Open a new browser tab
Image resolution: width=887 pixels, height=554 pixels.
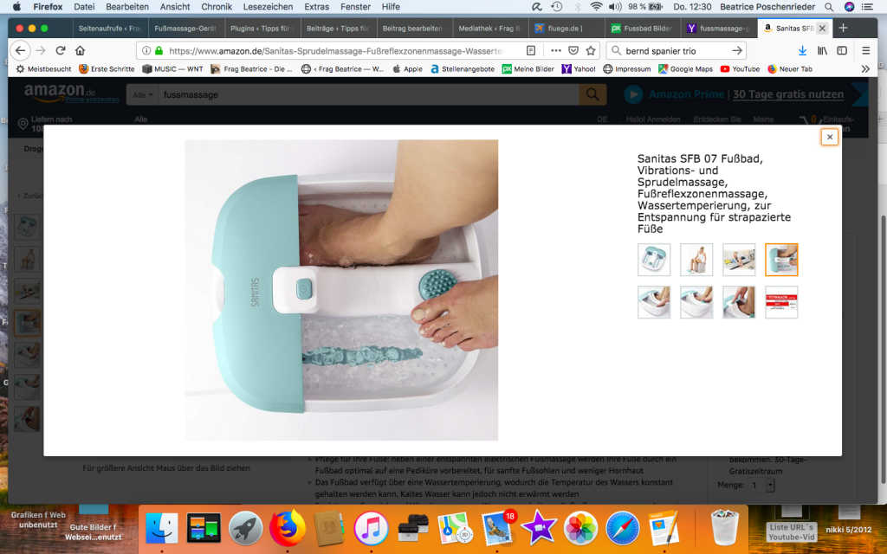844,28
